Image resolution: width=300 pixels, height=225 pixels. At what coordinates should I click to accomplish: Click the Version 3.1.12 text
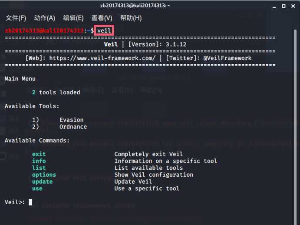(x=157, y=44)
